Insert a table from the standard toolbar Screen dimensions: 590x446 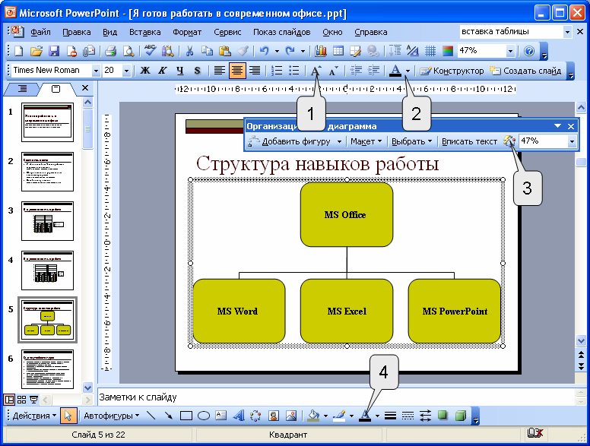338,51
